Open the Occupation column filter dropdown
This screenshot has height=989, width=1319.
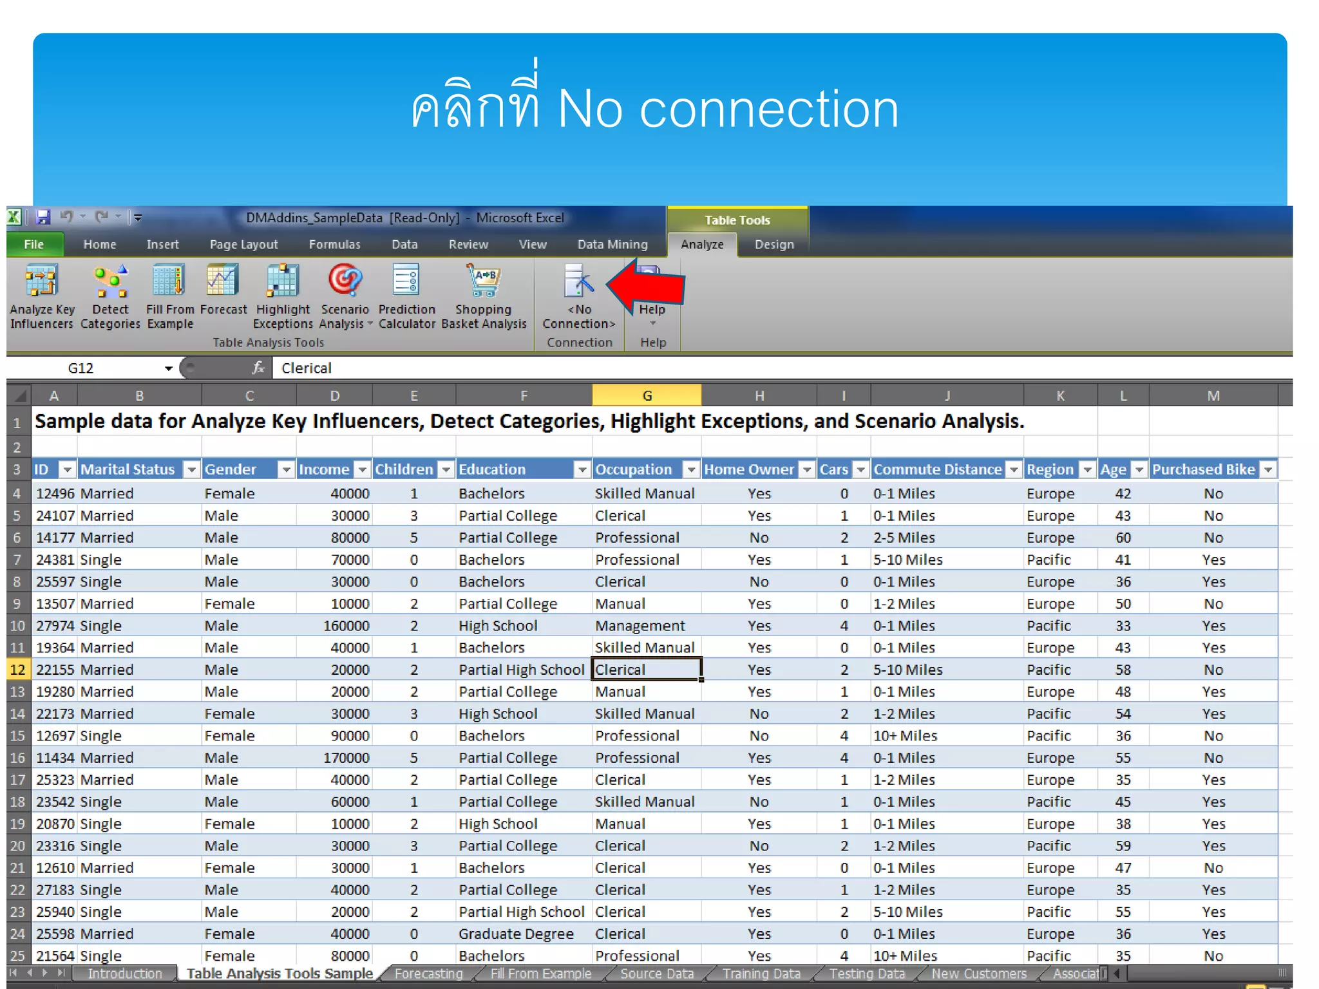[x=691, y=470]
